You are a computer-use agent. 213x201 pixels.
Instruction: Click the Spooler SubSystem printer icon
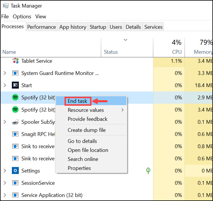tap(15, 122)
